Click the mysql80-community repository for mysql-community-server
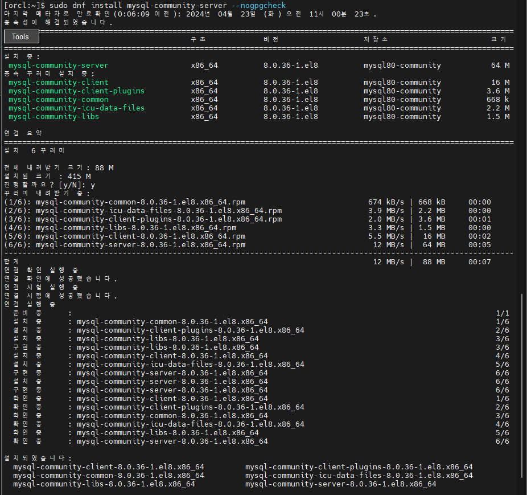 pyautogui.click(x=402, y=66)
